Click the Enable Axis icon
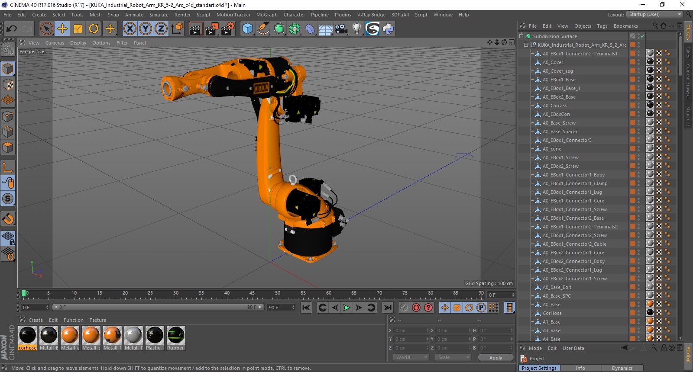This screenshot has height=372, width=693. [x=8, y=167]
